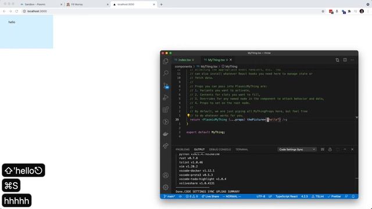This screenshot has width=372, height=209.
Task: Click the thePicture attribute in code line 39
Action: [255, 120]
